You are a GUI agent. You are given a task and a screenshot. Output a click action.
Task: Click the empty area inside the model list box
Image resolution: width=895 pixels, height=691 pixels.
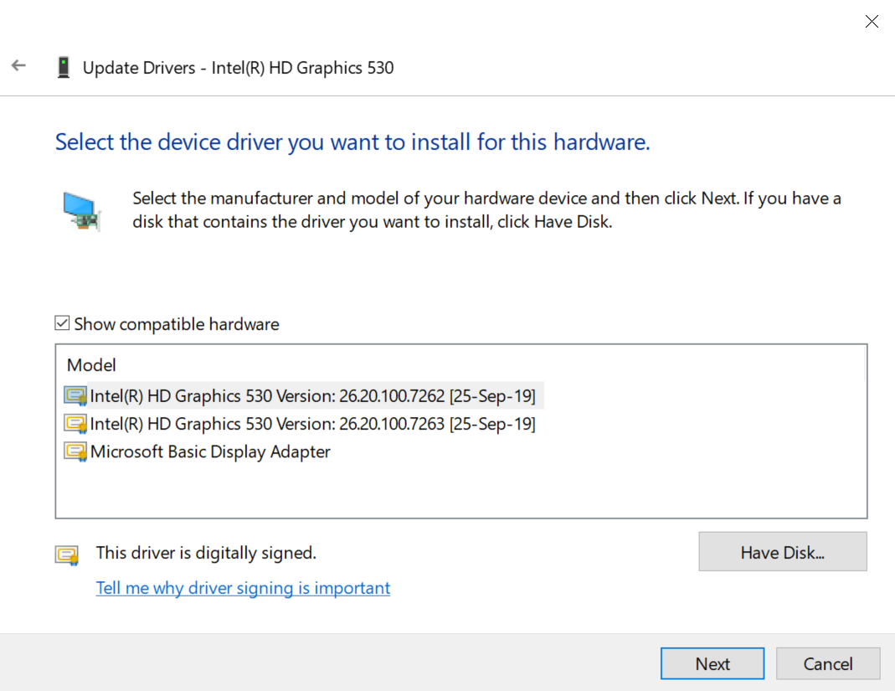pos(460,490)
